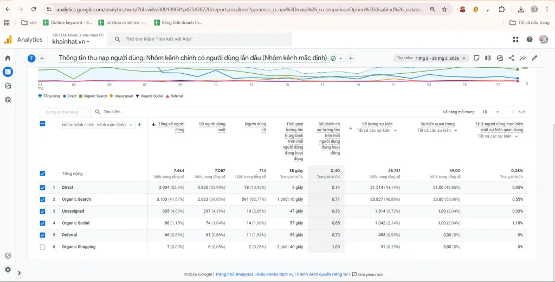Click the table Tìm kiếm search field
Screen dimensions: 555x282
coord(113,112)
